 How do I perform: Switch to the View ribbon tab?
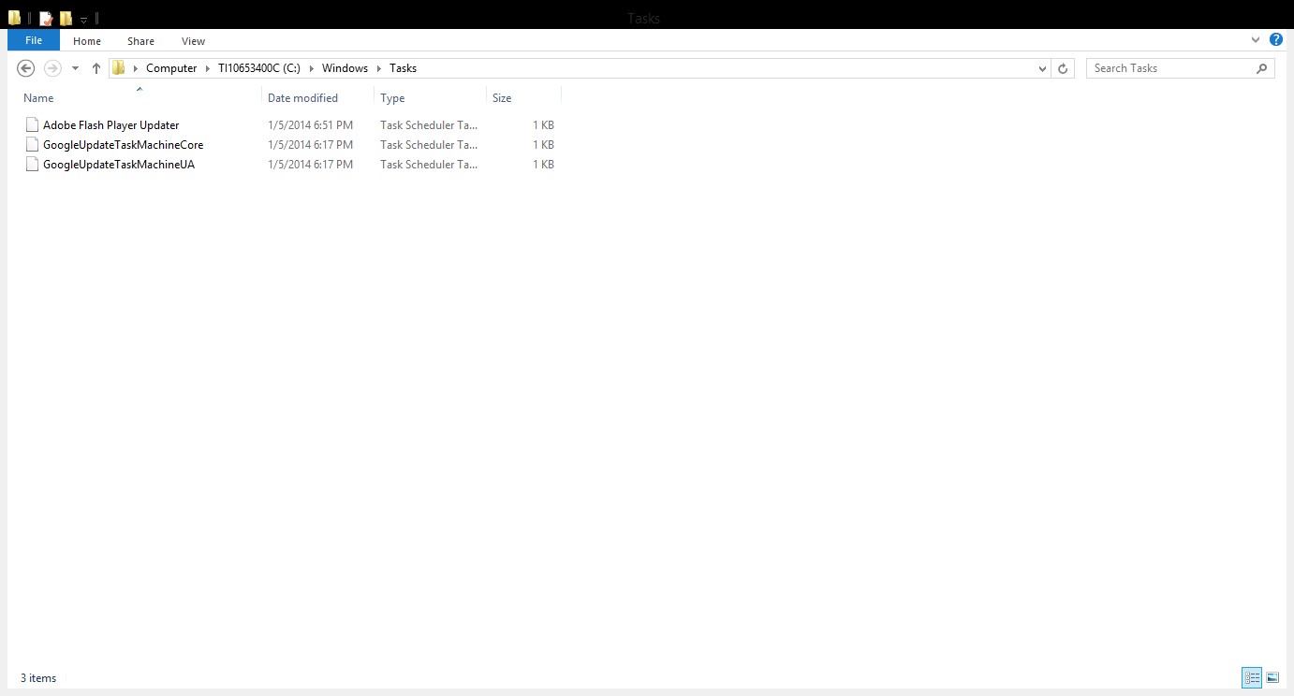pyautogui.click(x=194, y=41)
